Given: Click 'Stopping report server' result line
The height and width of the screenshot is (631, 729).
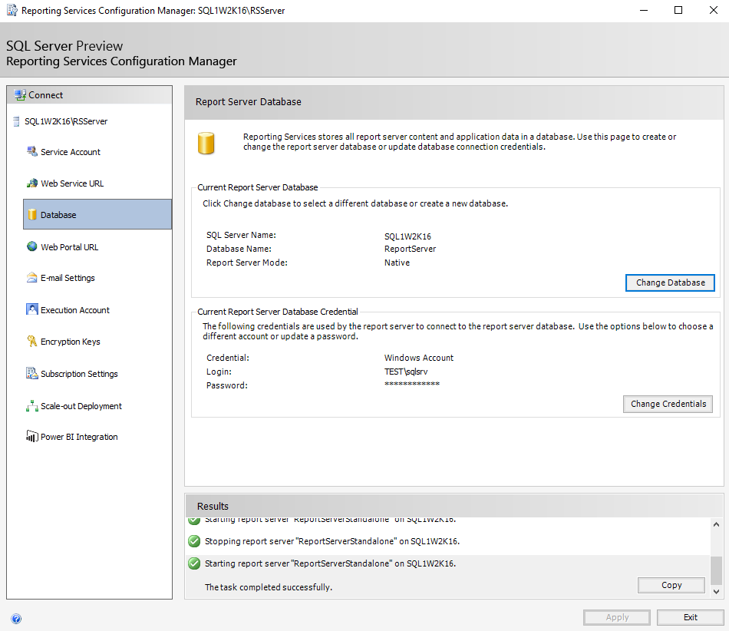Looking at the screenshot, I should point(332,541).
